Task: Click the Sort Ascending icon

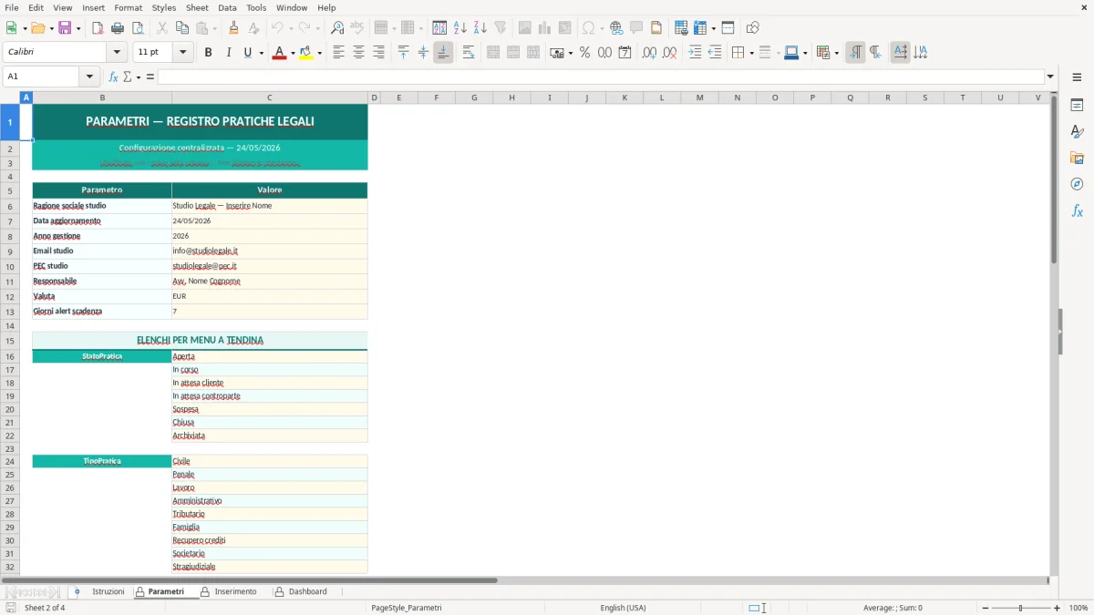Action: (460, 28)
